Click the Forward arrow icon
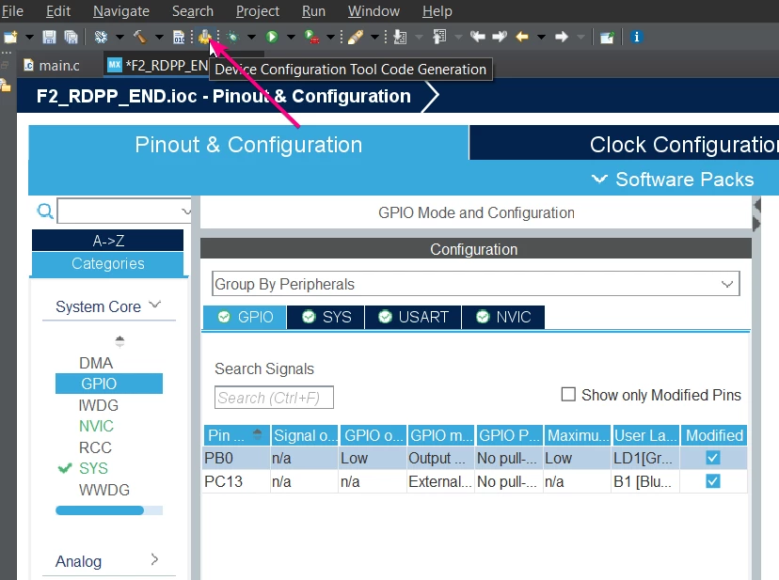Screen dimensions: 779x580 tap(562, 37)
